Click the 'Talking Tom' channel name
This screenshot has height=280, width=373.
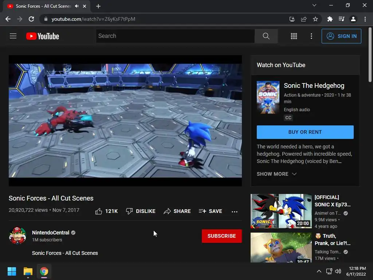click(328, 252)
